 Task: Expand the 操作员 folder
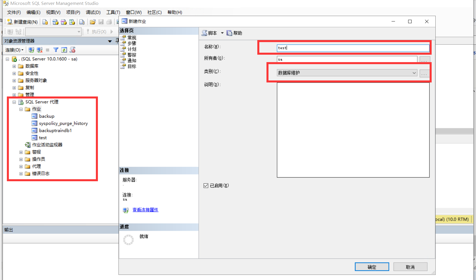pyautogui.click(x=21, y=159)
